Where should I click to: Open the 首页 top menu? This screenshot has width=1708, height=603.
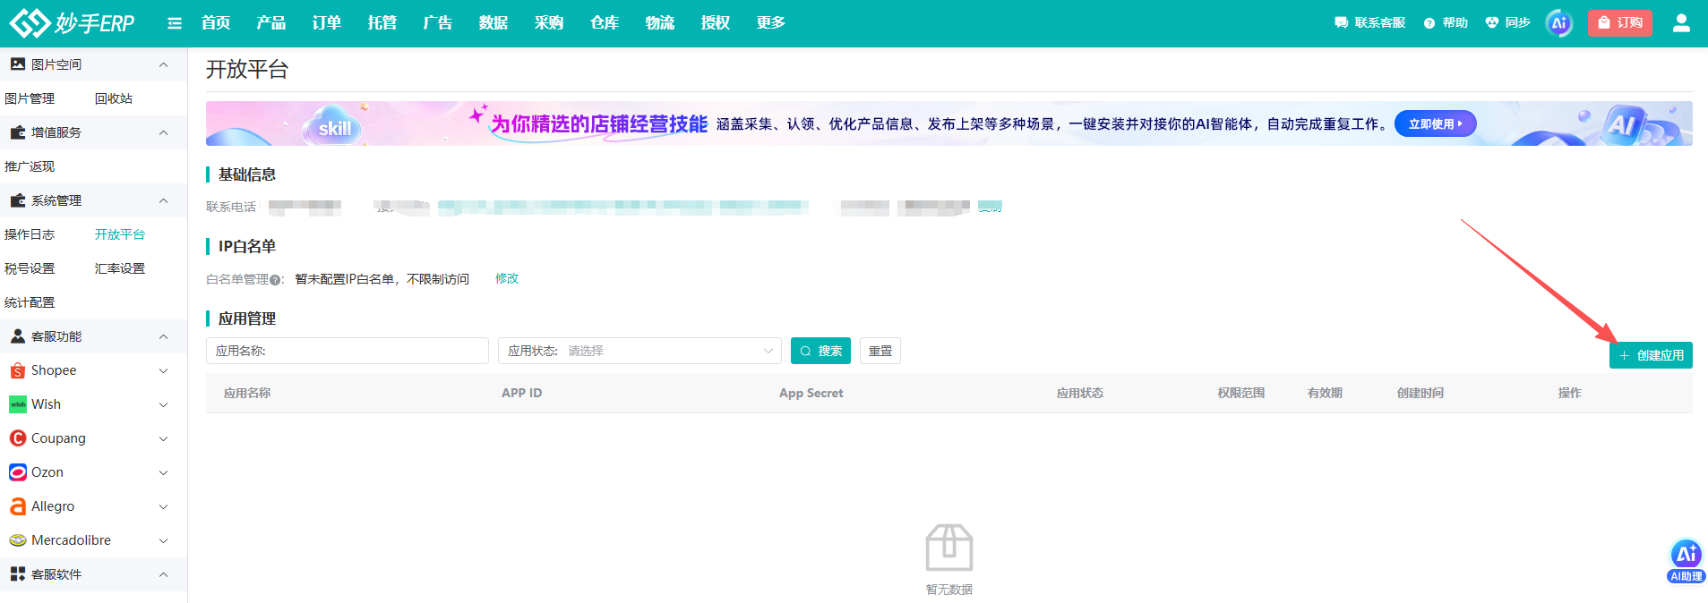[x=216, y=23]
